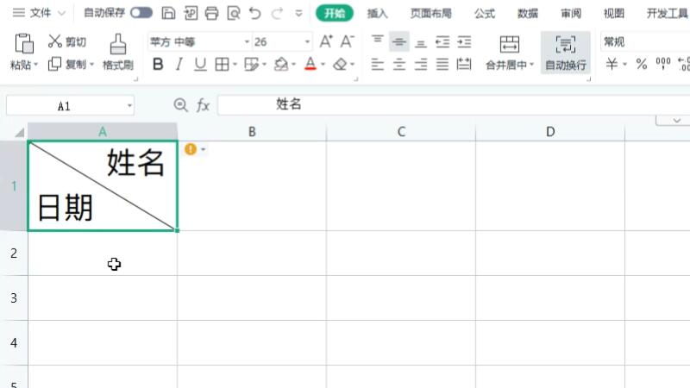
Task: Center text horizontally
Action: pyautogui.click(x=399, y=65)
